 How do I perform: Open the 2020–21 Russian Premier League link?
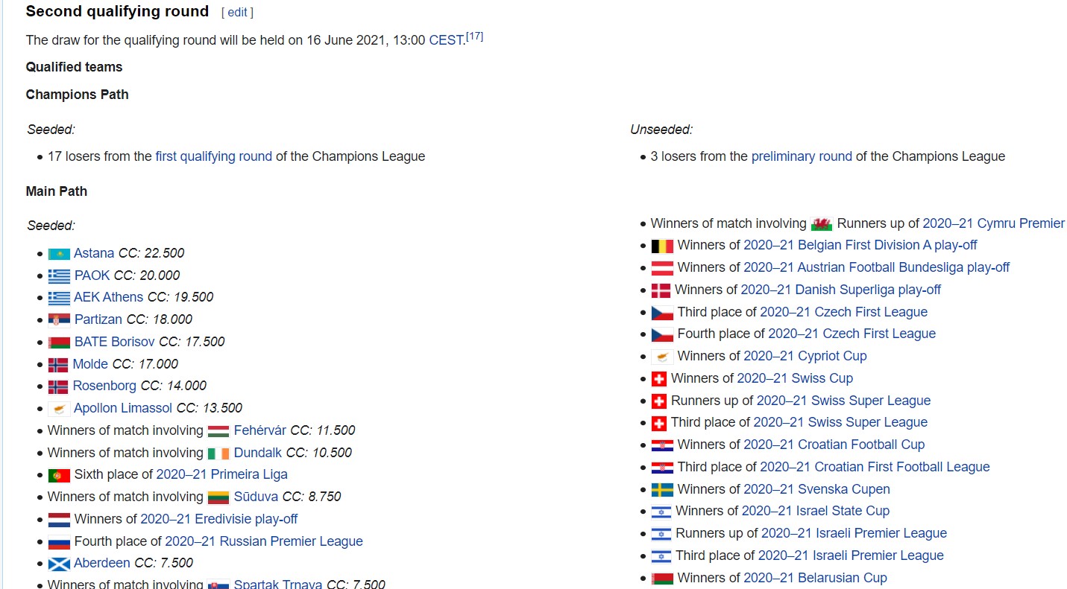click(264, 541)
